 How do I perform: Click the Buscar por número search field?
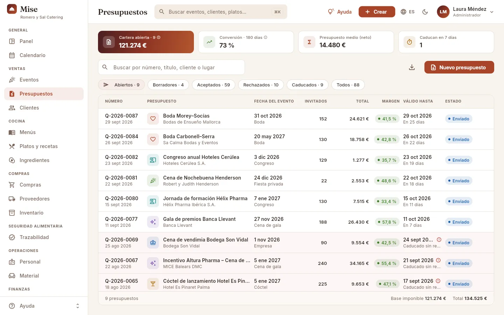pyautogui.click(x=171, y=67)
